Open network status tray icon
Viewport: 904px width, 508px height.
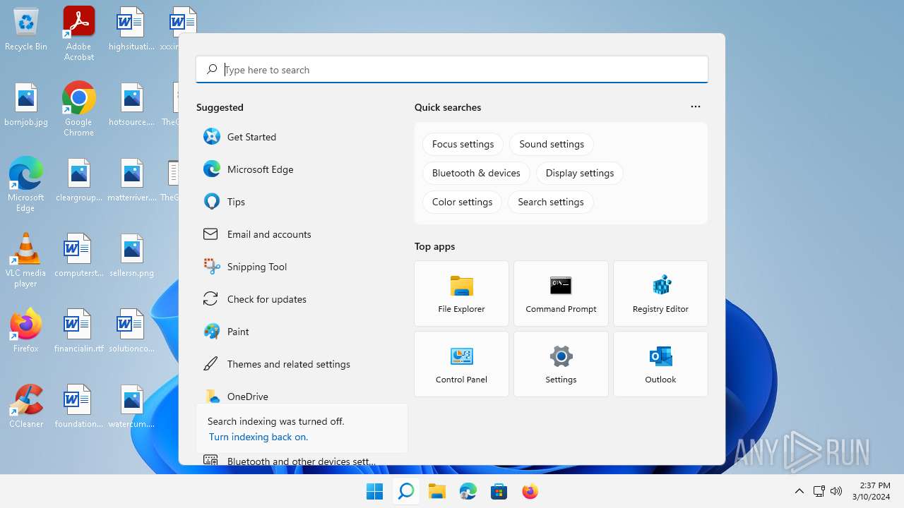819,491
